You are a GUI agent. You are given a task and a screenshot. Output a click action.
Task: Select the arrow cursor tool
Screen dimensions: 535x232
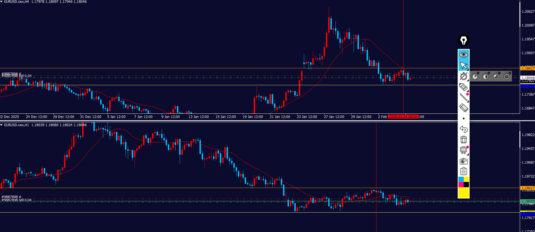463,65
